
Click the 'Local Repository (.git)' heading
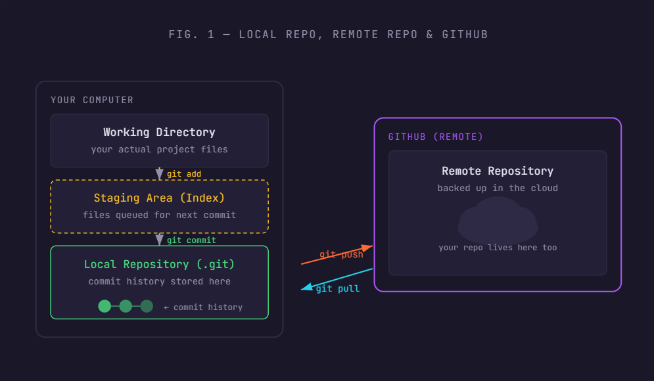point(159,264)
